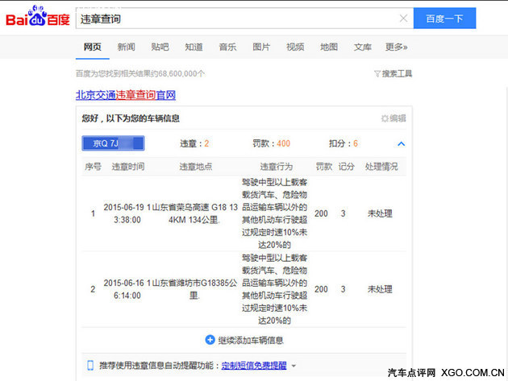Expand the arrow after 定制短信免费提醒

(294, 366)
